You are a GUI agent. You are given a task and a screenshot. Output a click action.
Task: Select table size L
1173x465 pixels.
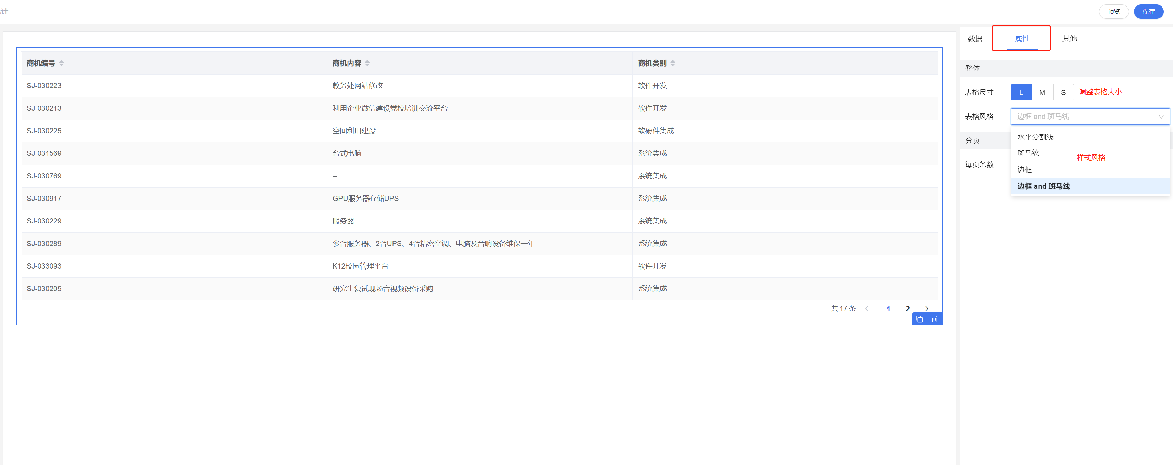click(1021, 92)
